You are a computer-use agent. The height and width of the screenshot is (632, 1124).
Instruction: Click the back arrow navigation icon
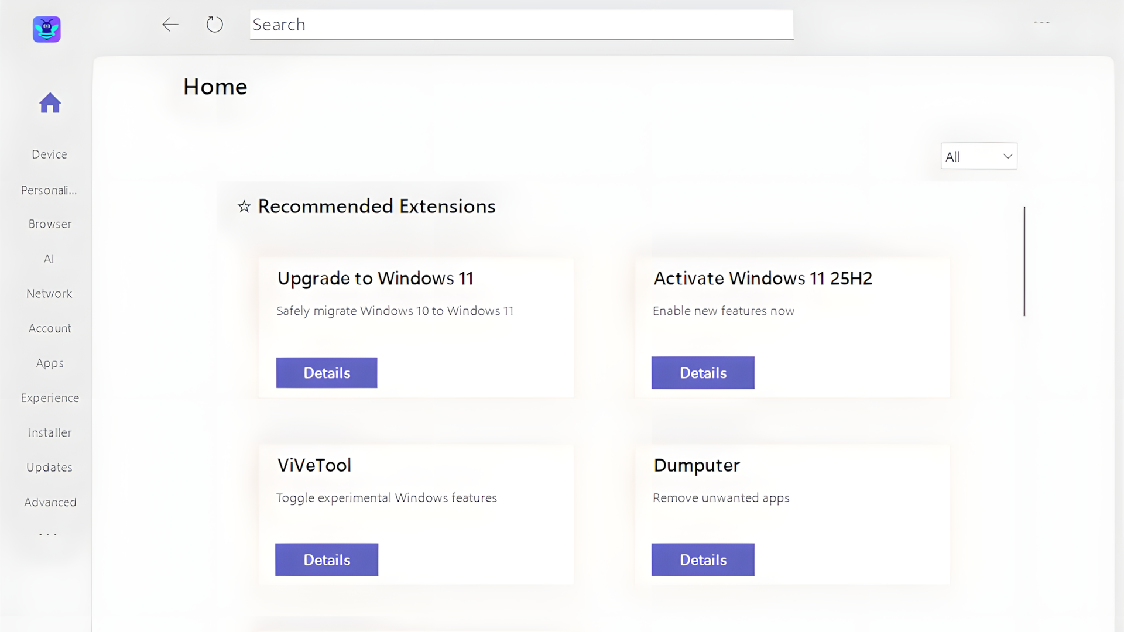click(170, 25)
